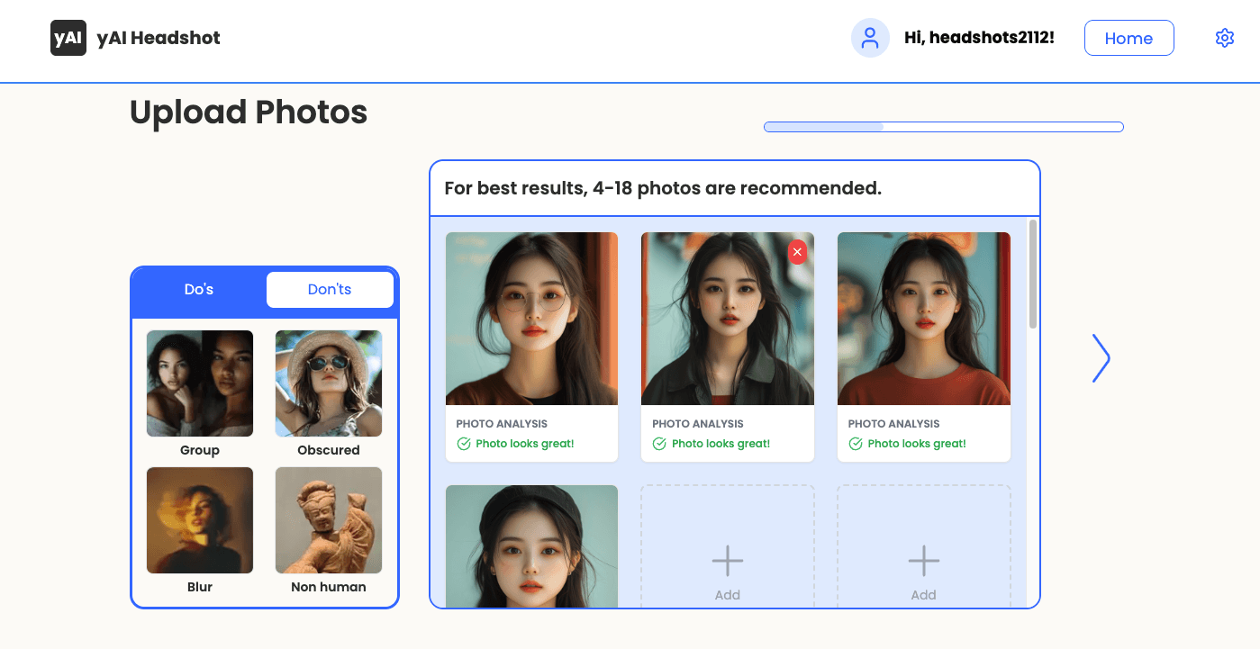Click green checkmark under first photo
Viewport: 1260px width, 649px height.
pos(464,444)
